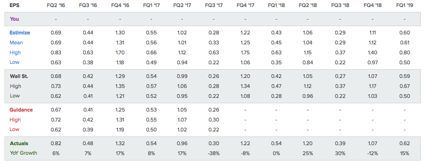Click the FQ3 '18 column header
The height and width of the screenshot is (163, 423).
point(340,5)
